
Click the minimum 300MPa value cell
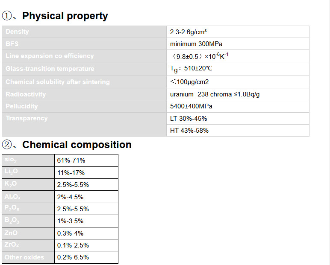[x=238, y=44]
